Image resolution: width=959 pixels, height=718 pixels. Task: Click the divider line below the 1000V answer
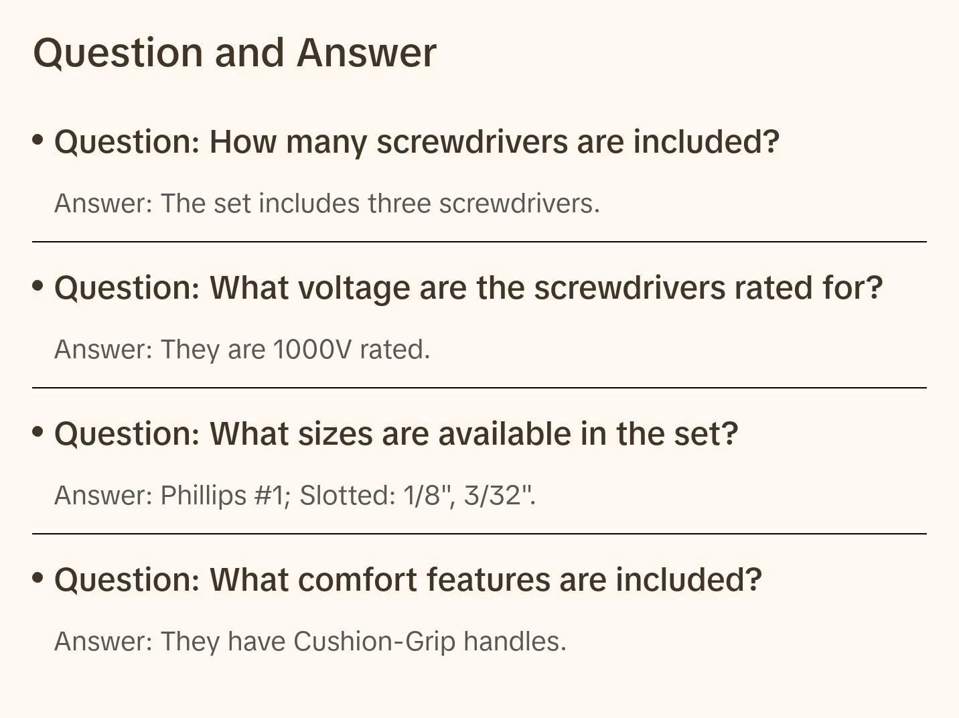479,388
